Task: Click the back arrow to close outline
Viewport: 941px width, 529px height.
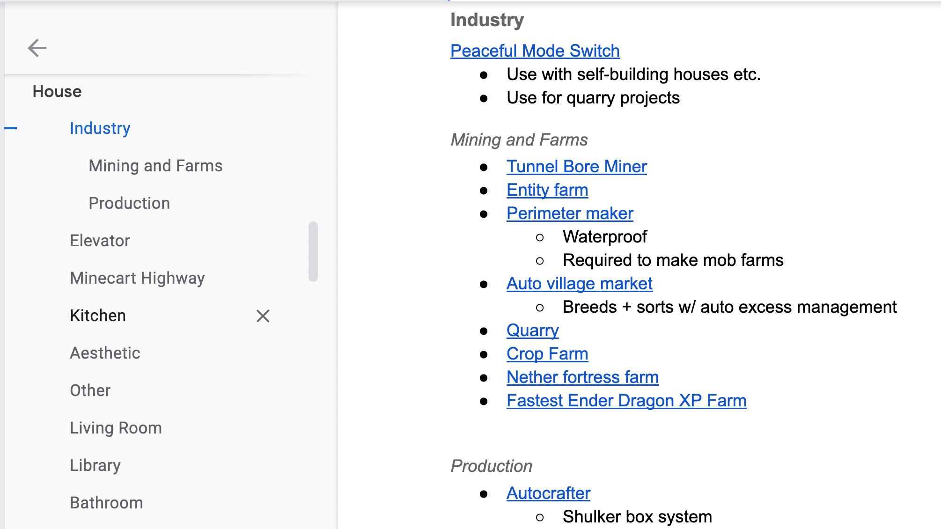Action: [x=37, y=48]
